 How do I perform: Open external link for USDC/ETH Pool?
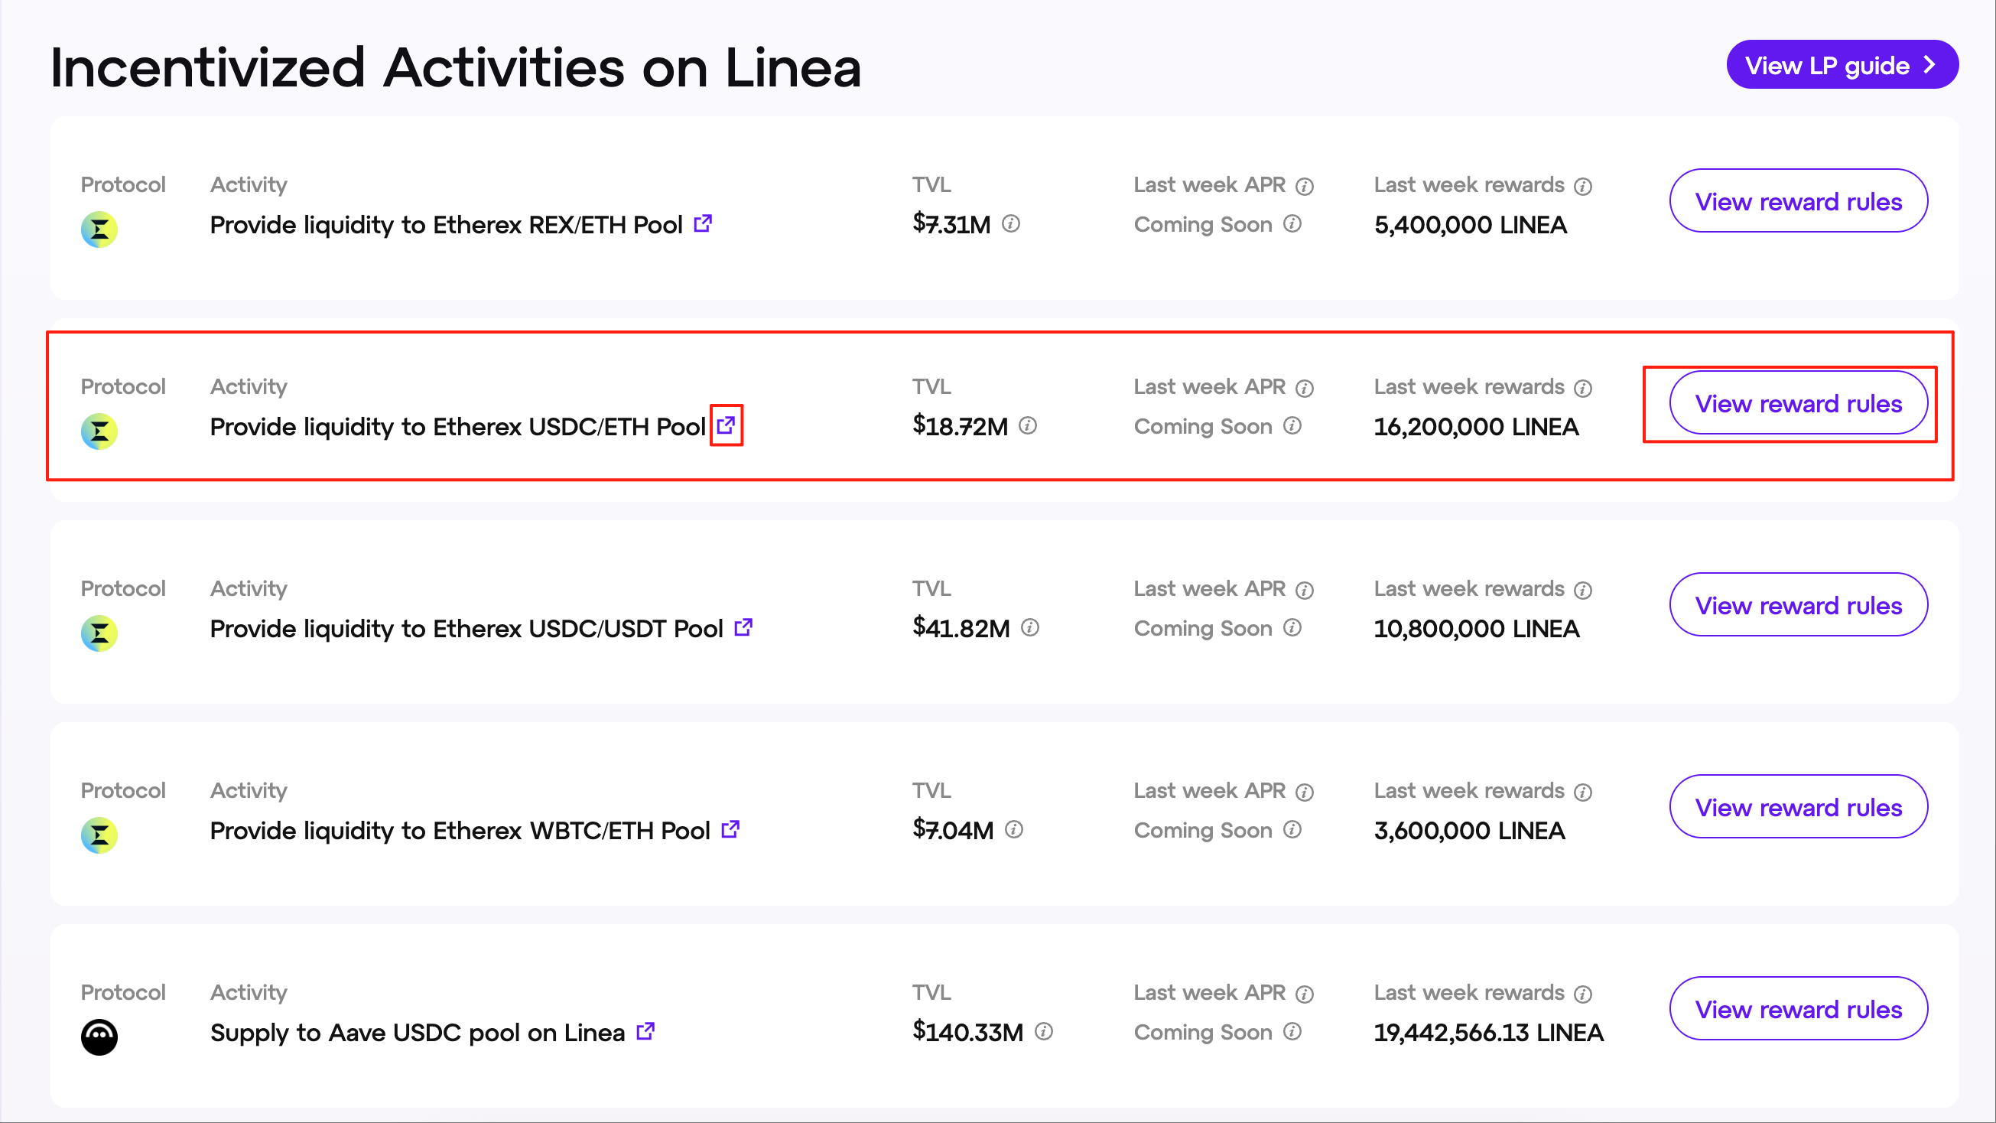coord(726,425)
